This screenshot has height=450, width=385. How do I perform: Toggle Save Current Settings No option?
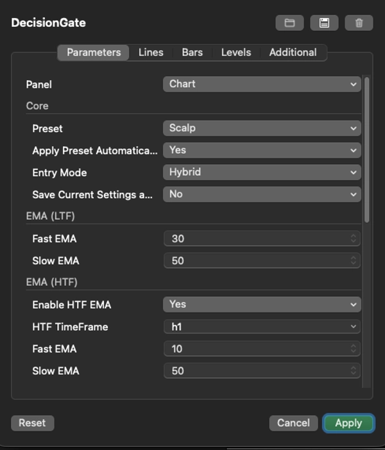[262, 194]
